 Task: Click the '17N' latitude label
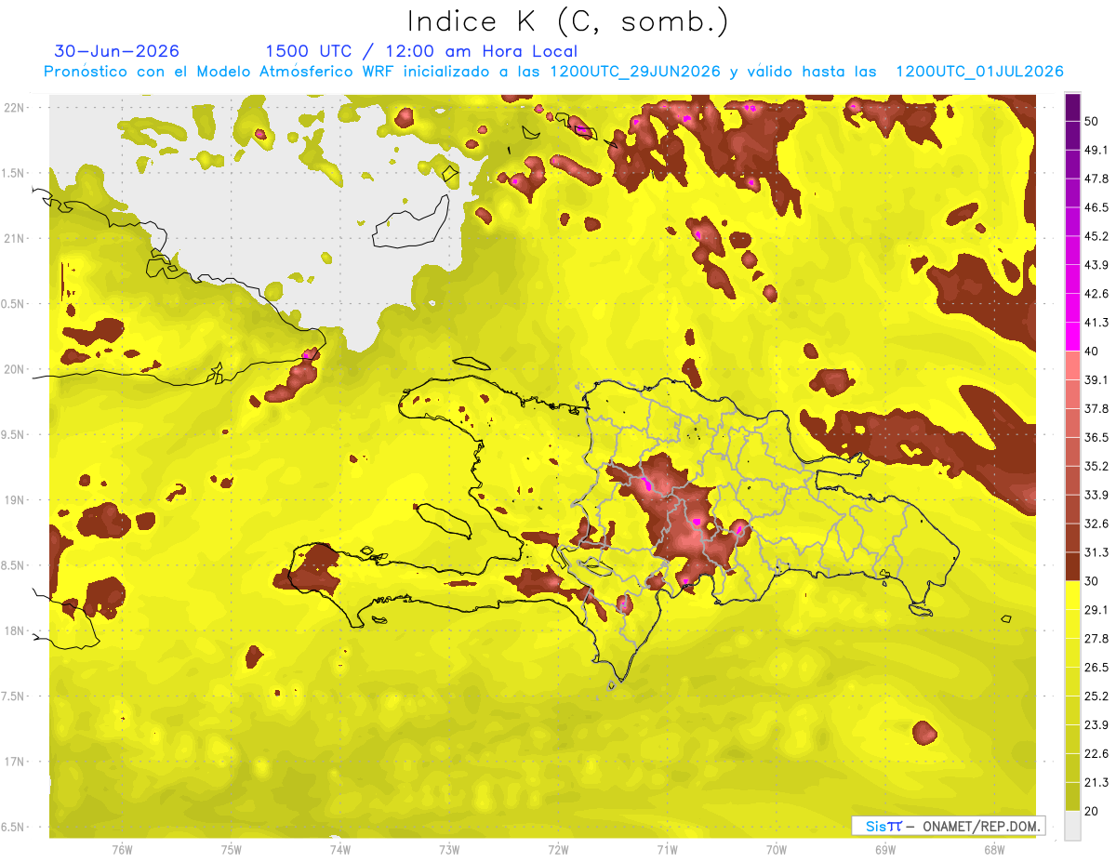(16, 763)
